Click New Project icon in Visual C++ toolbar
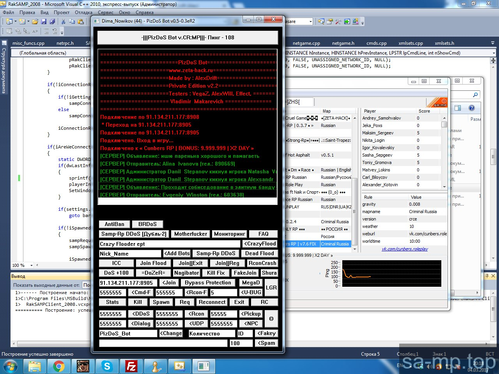This screenshot has height=374, width=499. [x=9, y=21]
